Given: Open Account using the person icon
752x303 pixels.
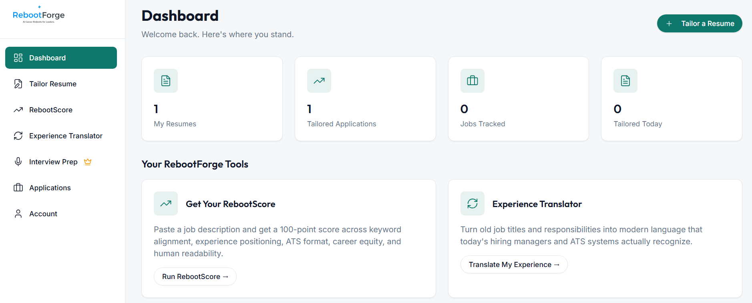Looking at the screenshot, I should (18, 213).
